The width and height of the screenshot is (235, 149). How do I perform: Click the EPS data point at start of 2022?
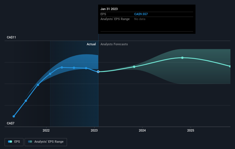pos(50,74)
